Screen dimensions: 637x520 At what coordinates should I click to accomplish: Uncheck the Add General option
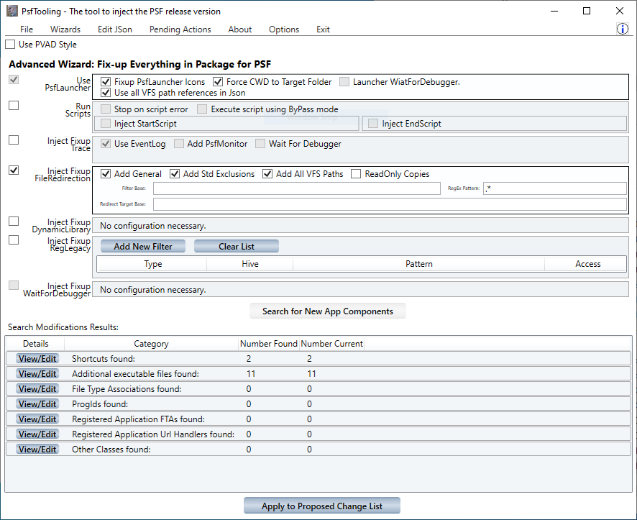tap(106, 174)
